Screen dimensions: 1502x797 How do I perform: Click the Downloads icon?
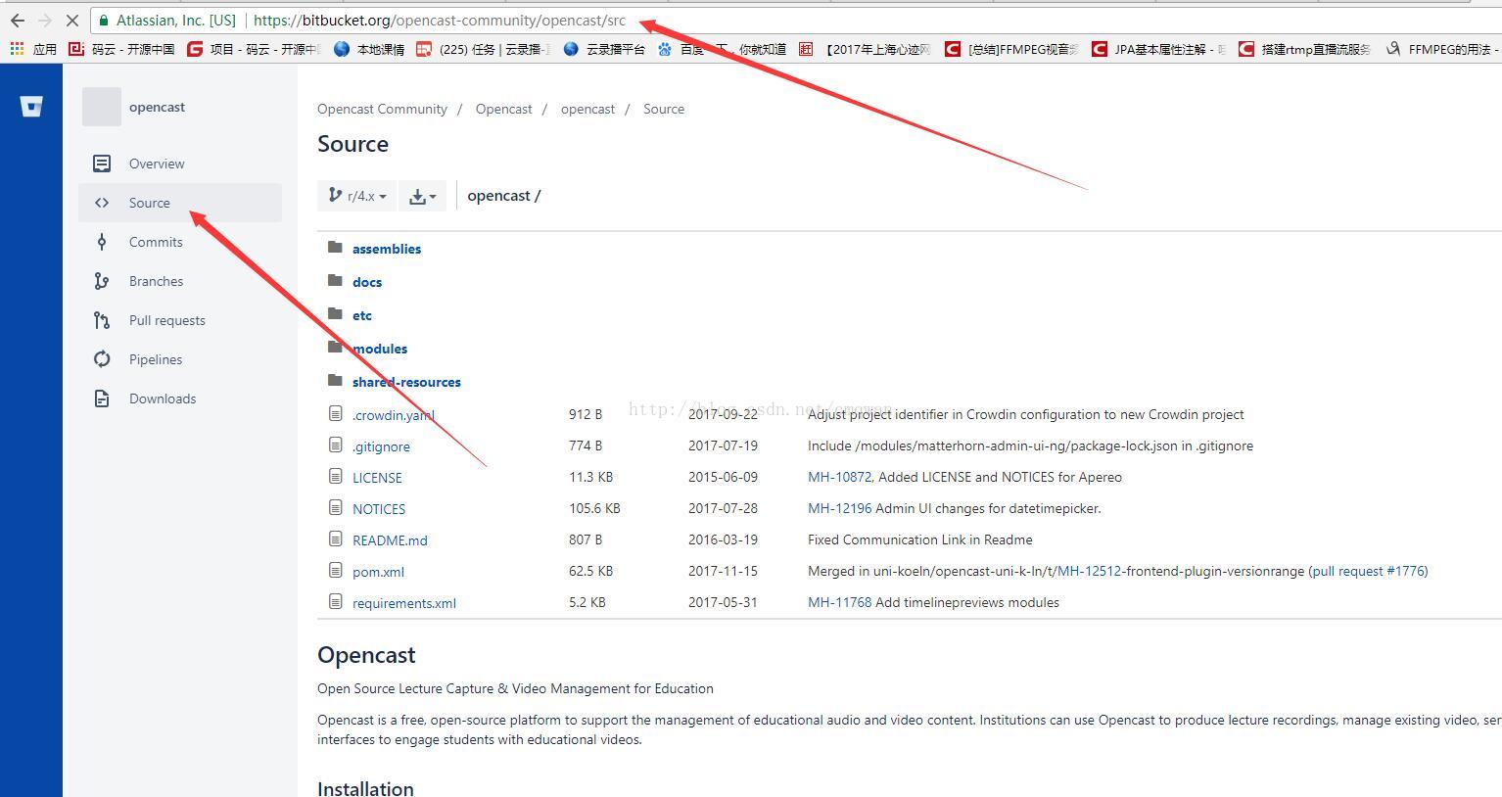[x=102, y=398]
